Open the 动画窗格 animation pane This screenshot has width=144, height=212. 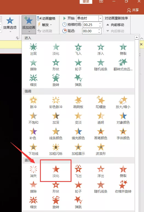tap(46, 18)
